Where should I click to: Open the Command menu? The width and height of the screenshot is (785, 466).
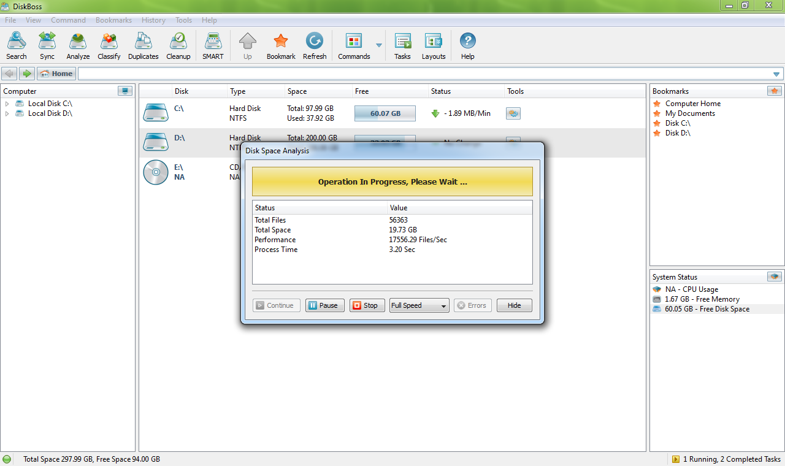click(69, 20)
